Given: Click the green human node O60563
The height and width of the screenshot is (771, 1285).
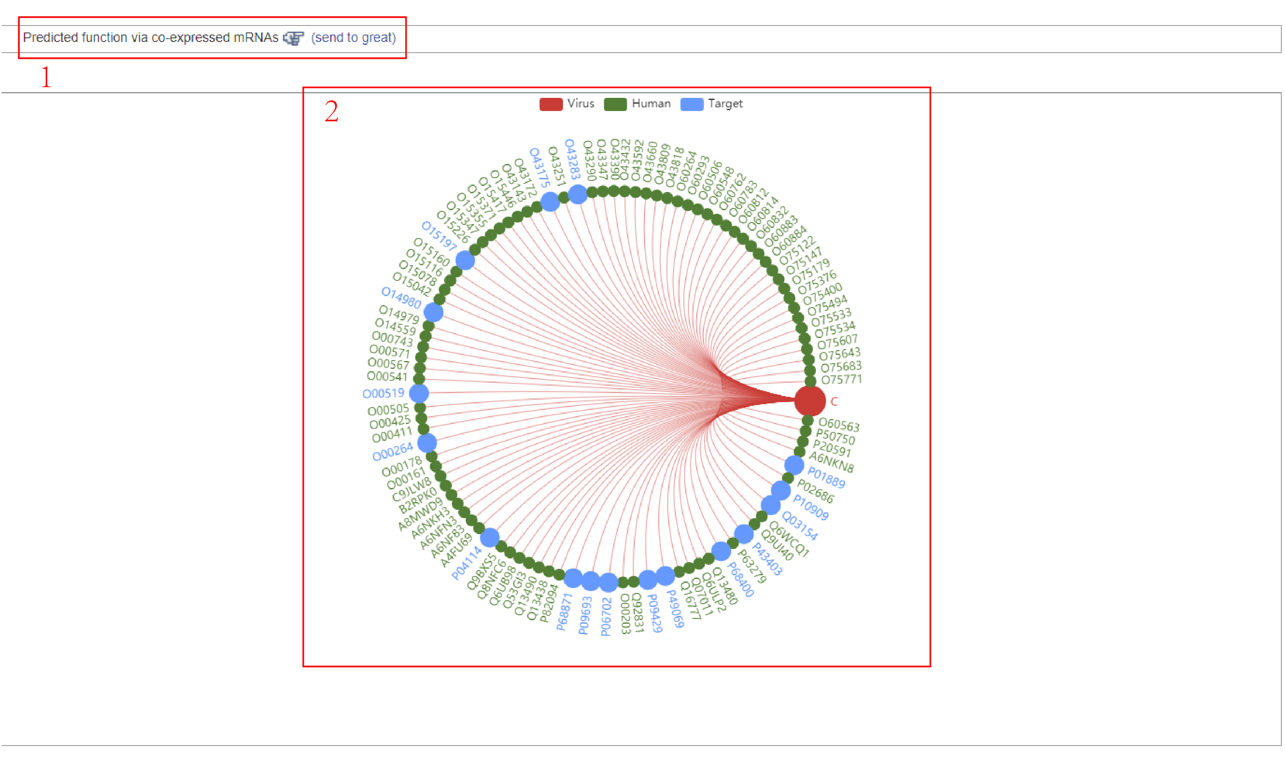Looking at the screenshot, I should pos(807,420).
